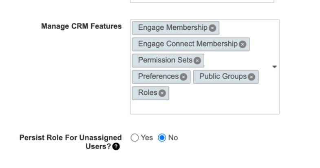Click the Roles tag label
The height and width of the screenshot is (168, 320).
click(x=148, y=93)
